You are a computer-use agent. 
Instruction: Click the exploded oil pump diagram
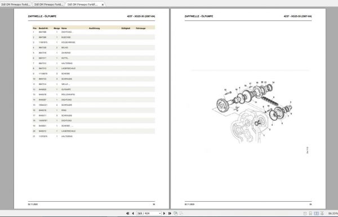[x=252, y=112]
